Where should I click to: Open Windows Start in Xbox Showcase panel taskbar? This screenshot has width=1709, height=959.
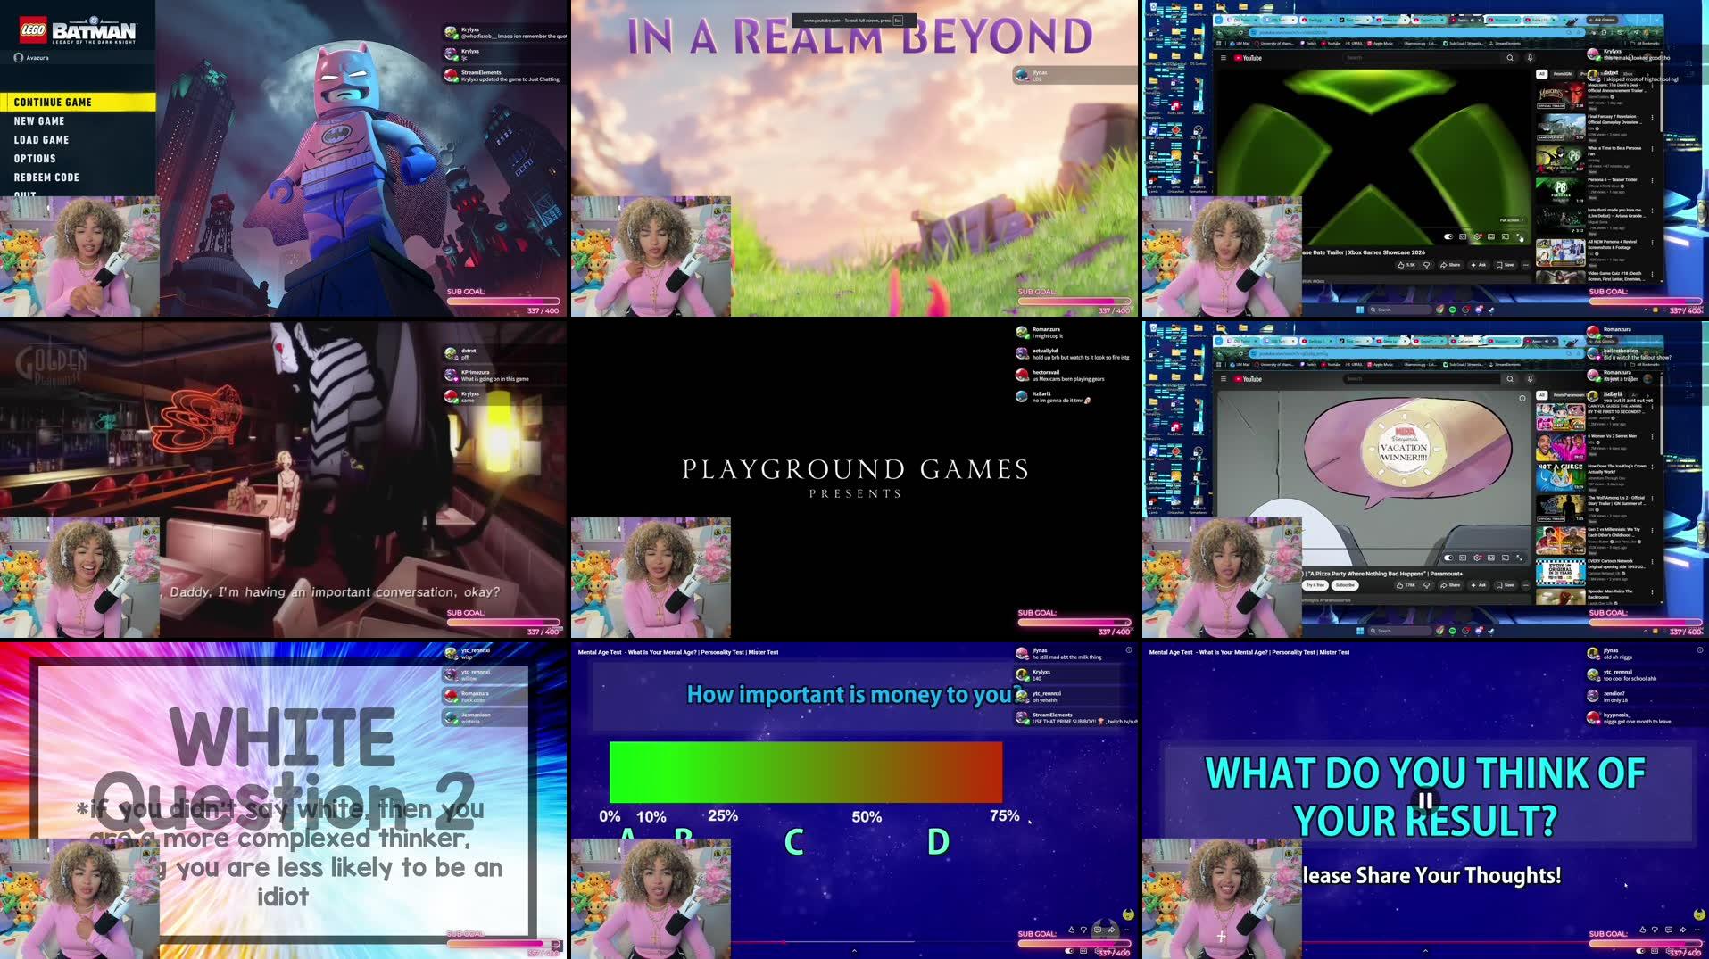tap(1360, 310)
